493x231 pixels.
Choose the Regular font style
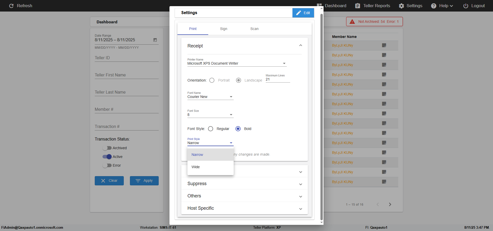[211, 129]
